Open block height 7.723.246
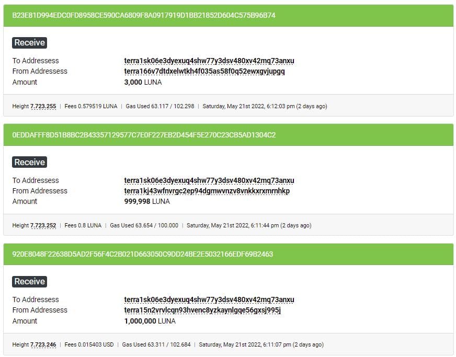The width and height of the screenshot is (456, 357). (43, 345)
